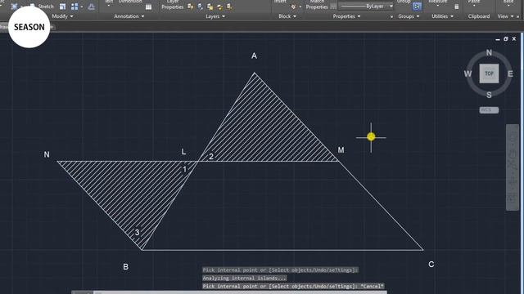The height and width of the screenshot is (294, 524).
Task: Open the Measure tool dropdown
Action: [438, 6]
